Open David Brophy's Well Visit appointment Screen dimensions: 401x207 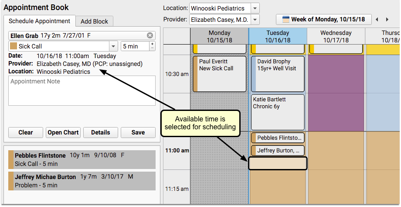click(x=278, y=73)
